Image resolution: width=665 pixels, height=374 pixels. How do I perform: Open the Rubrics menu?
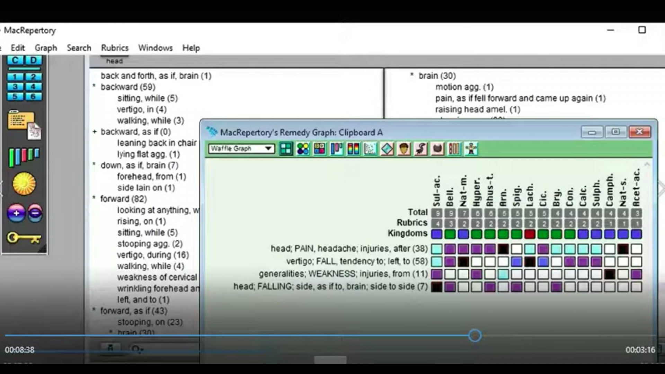[115, 48]
